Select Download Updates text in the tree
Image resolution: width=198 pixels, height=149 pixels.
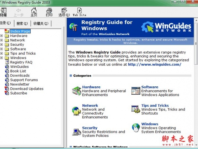27,89
